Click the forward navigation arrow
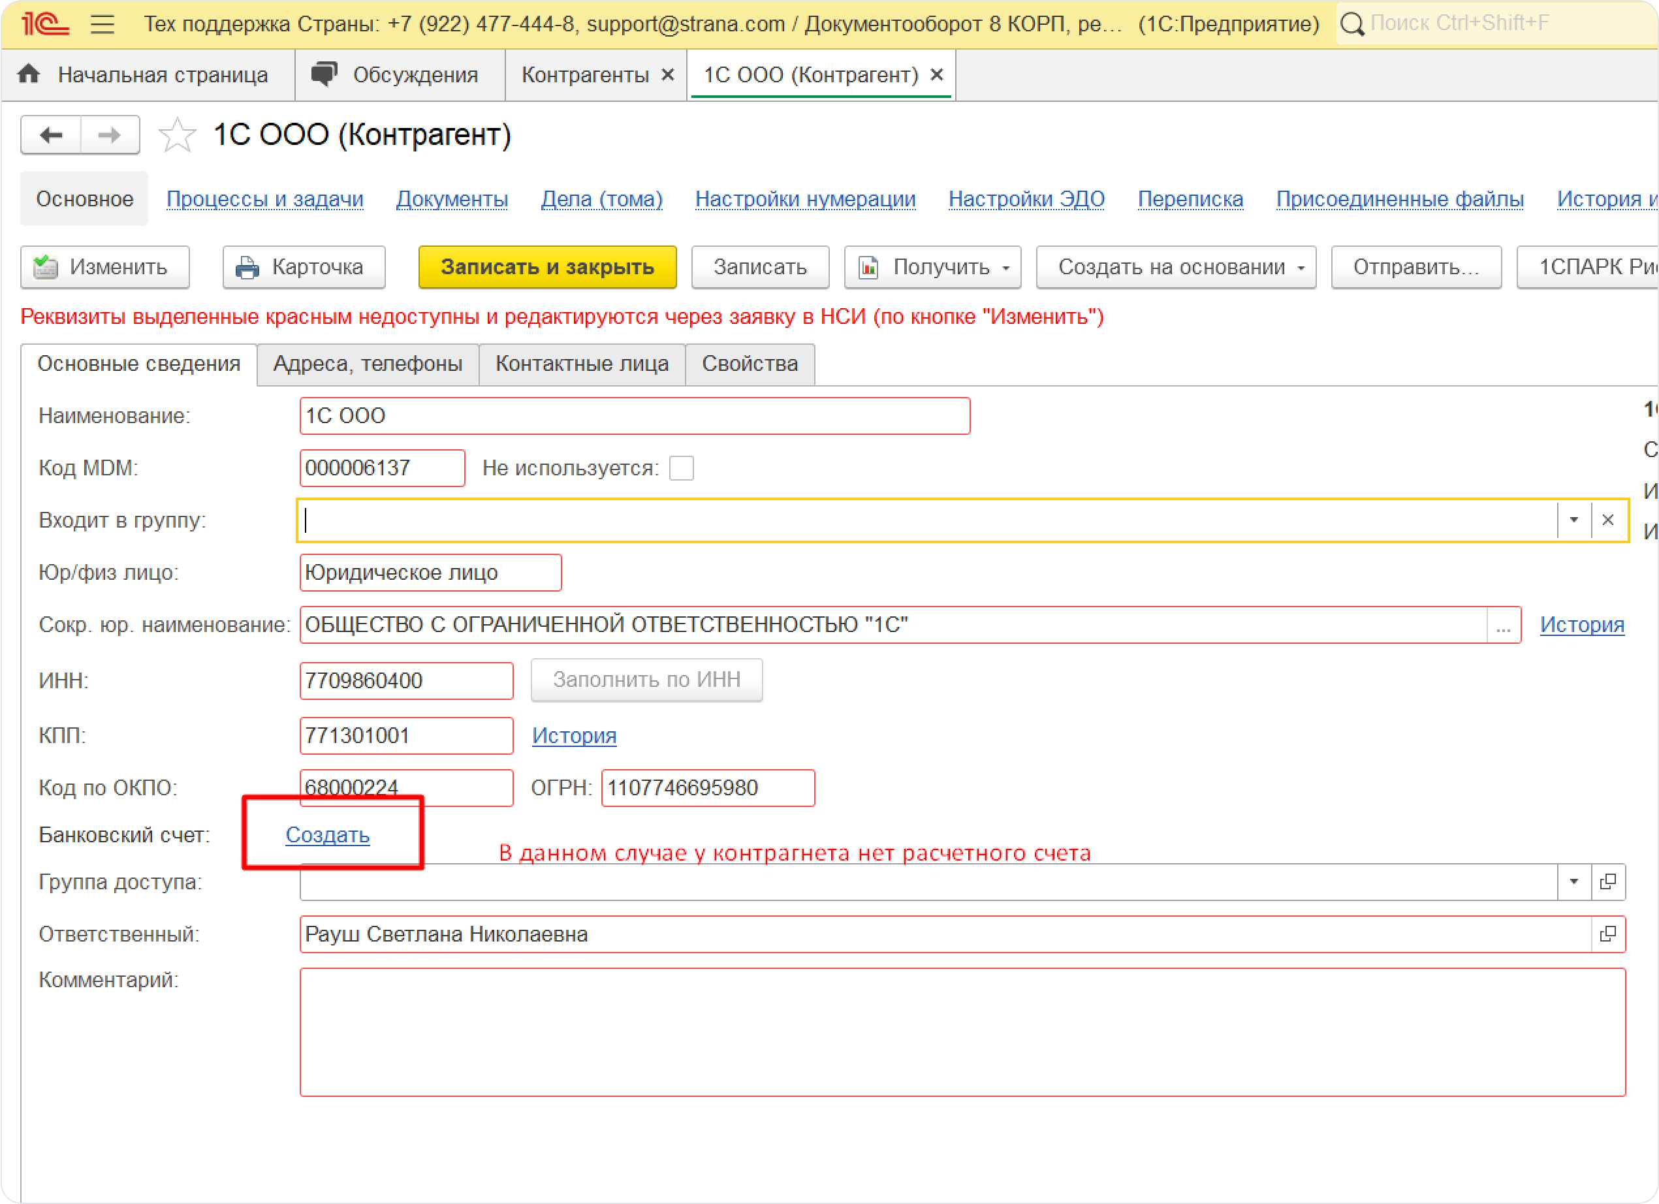The image size is (1659, 1204). 110,135
